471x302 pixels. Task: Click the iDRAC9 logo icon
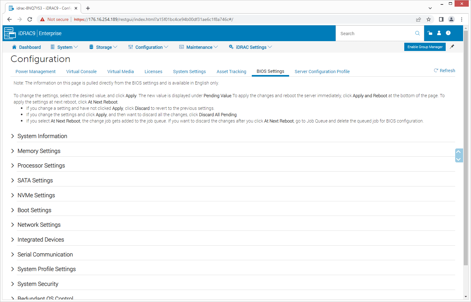(10, 33)
